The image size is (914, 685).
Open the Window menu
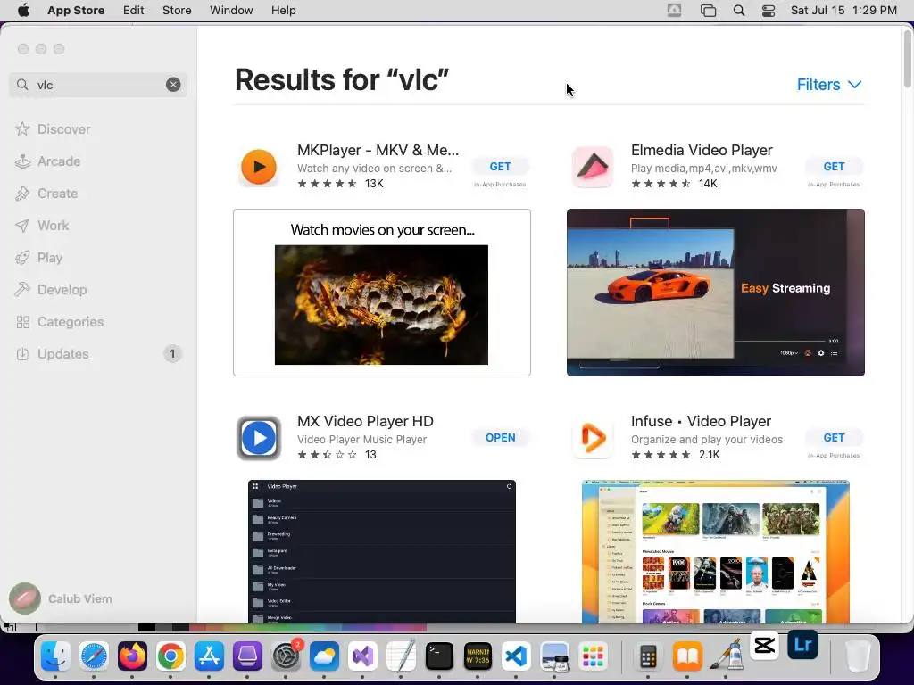tap(231, 11)
